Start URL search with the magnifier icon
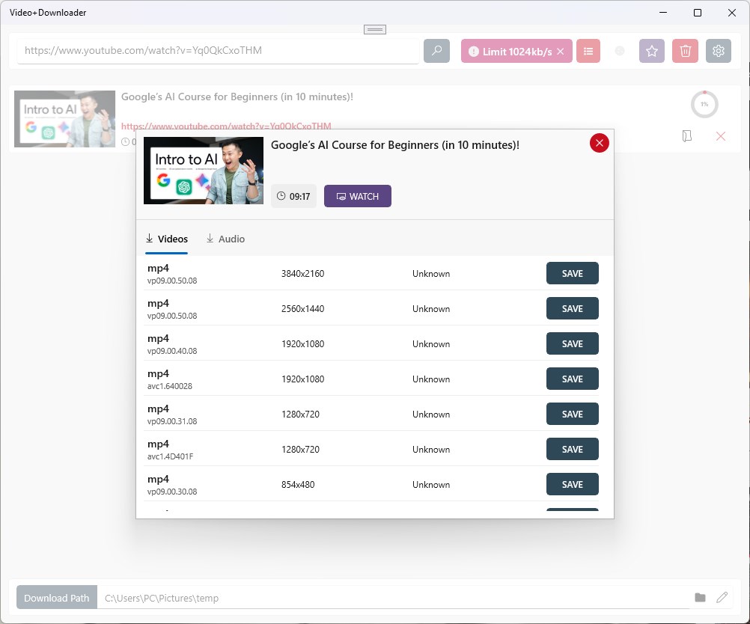The image size is (750, 624). pyautogui.click(x=436, y=51)
